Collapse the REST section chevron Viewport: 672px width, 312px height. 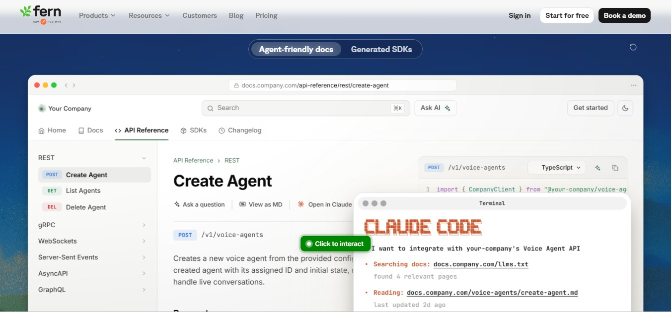click(144, 158)
